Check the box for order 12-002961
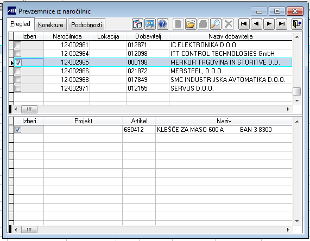This screenshot has height=241, width=310. pos(18,45)
